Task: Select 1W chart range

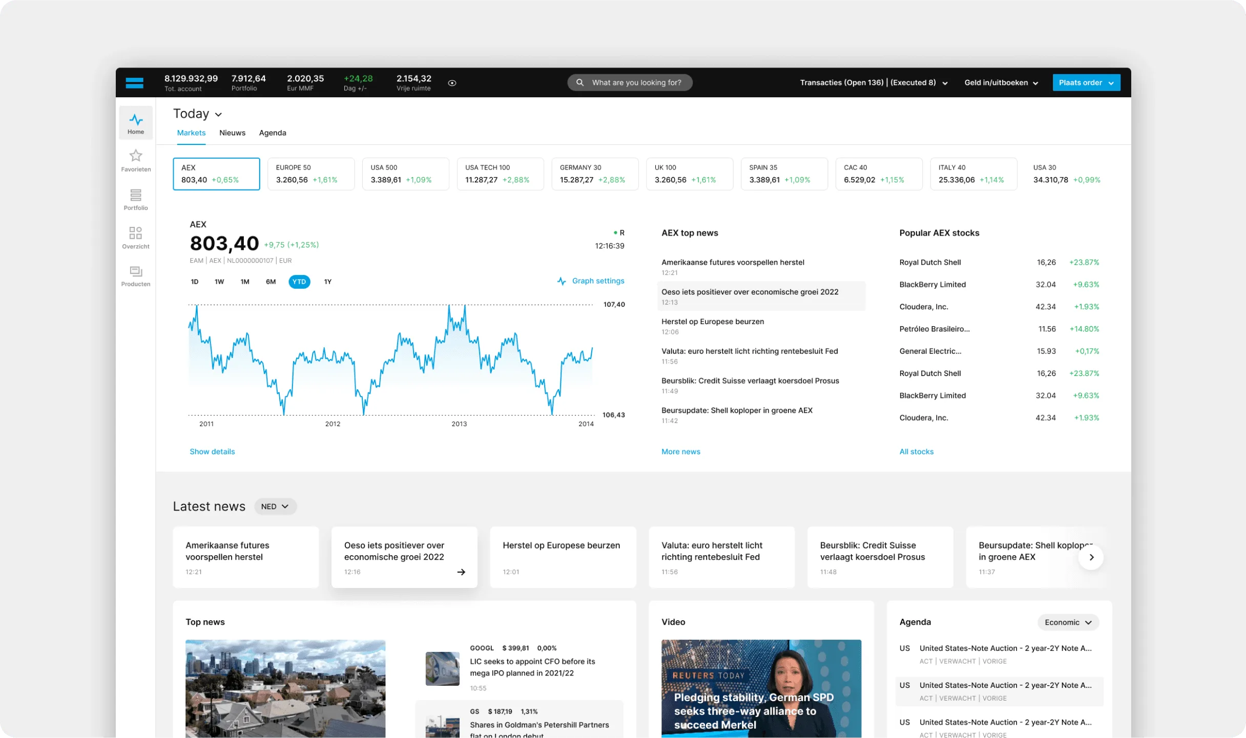Action: (219, 282)
